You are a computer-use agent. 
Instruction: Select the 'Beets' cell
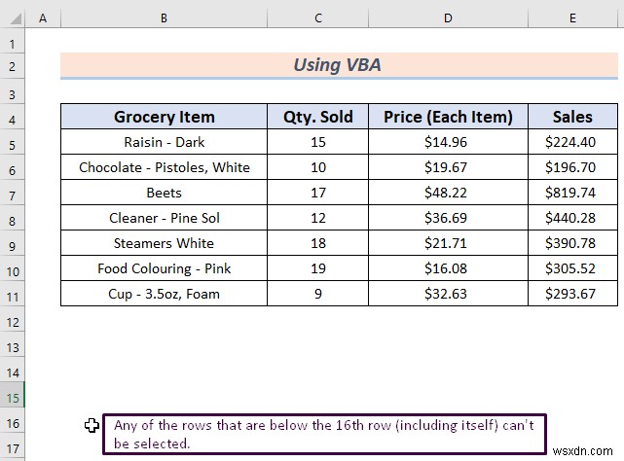pyautogui.click(x=164, y=193)
